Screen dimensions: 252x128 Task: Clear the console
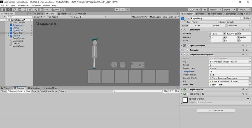[3, 91]
